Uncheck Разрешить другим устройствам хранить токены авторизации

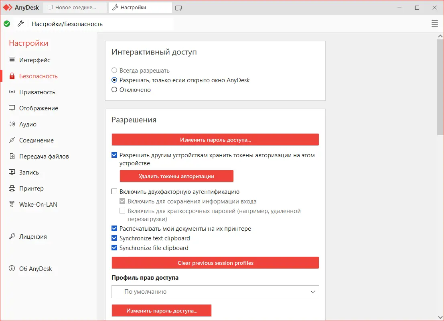[114, 155]
